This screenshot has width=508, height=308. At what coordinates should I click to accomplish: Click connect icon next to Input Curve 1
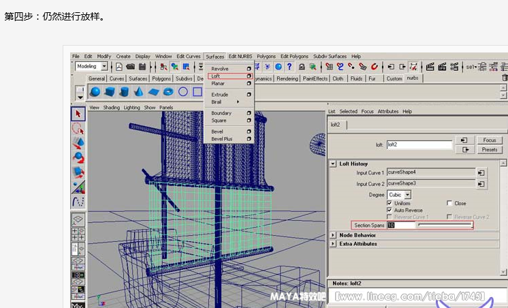(x=481, y=173)
